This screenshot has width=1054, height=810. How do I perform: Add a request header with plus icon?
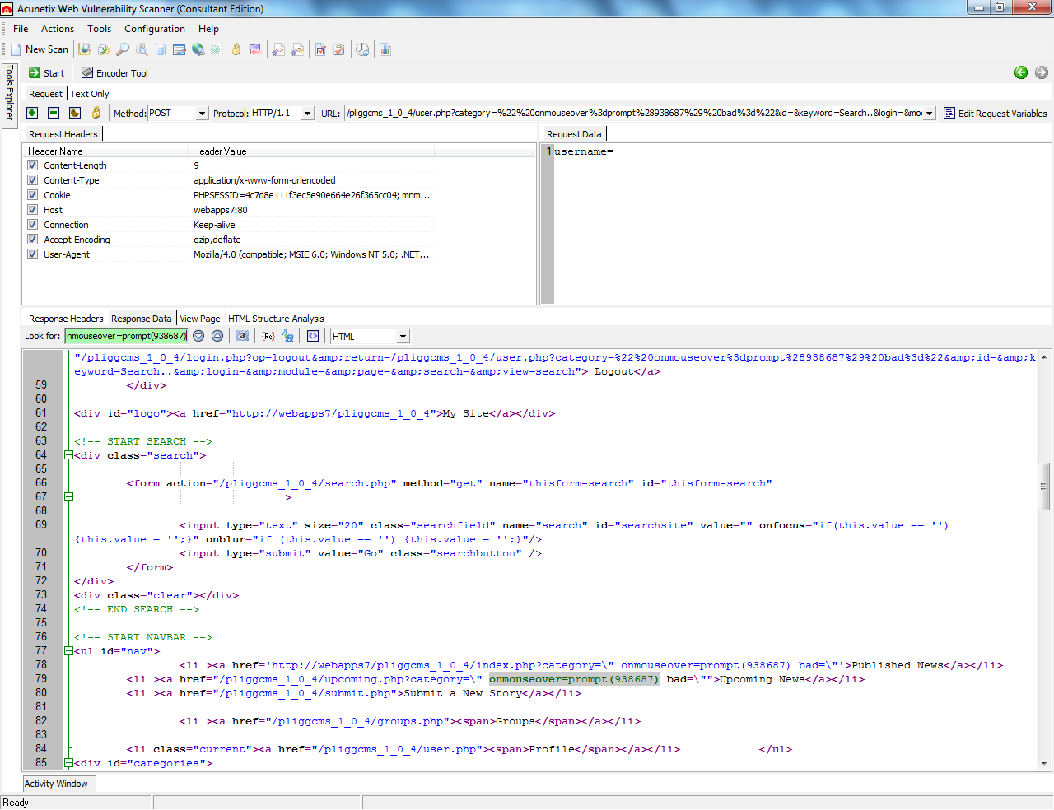[32, 113]
